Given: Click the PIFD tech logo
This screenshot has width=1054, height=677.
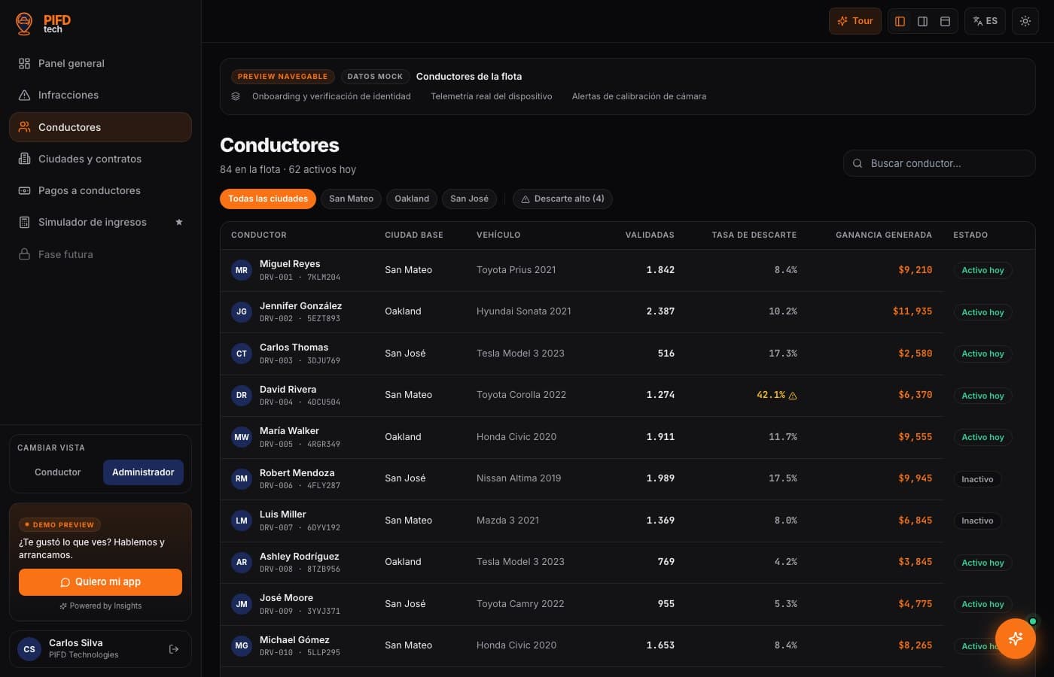Looking at the screenshot, I should pyautogui.click(x=43, y=23).
